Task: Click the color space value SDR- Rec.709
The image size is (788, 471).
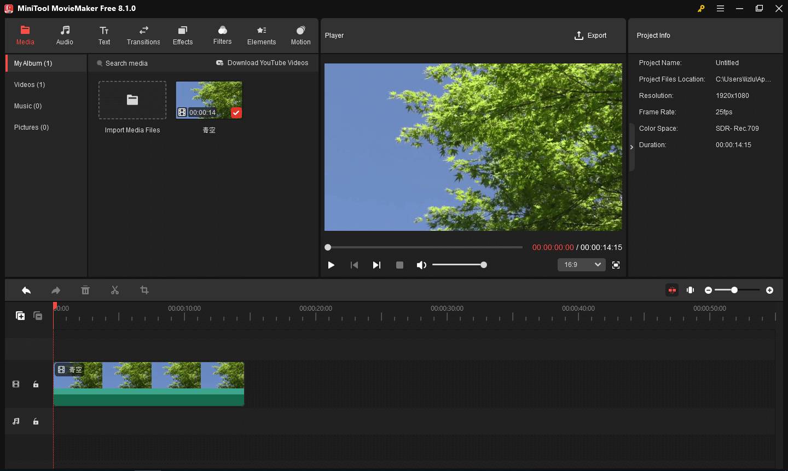Action: [x=737, y=129]
